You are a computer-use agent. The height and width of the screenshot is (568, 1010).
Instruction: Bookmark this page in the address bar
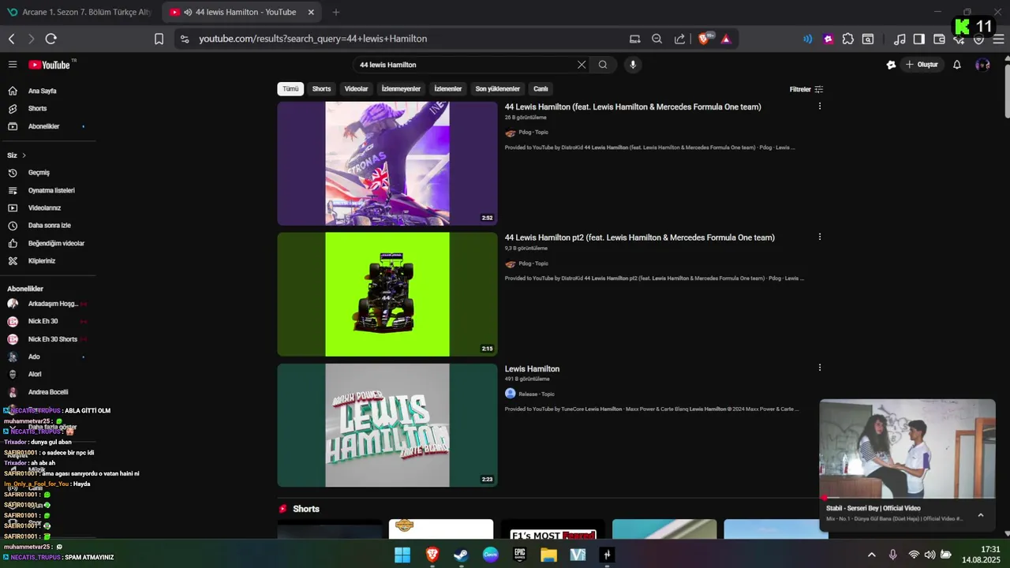pyautogui.click(x=159, y=39)
